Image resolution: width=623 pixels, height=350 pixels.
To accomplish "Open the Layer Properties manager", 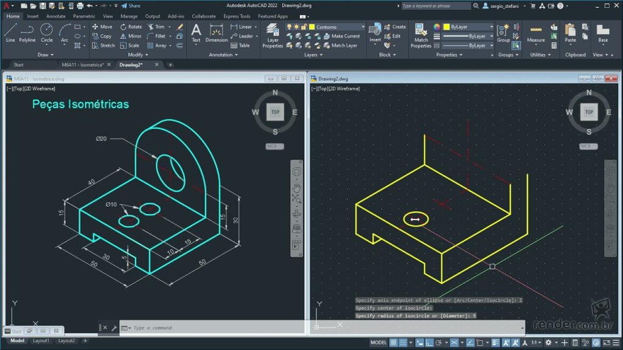I will (273, 35).
